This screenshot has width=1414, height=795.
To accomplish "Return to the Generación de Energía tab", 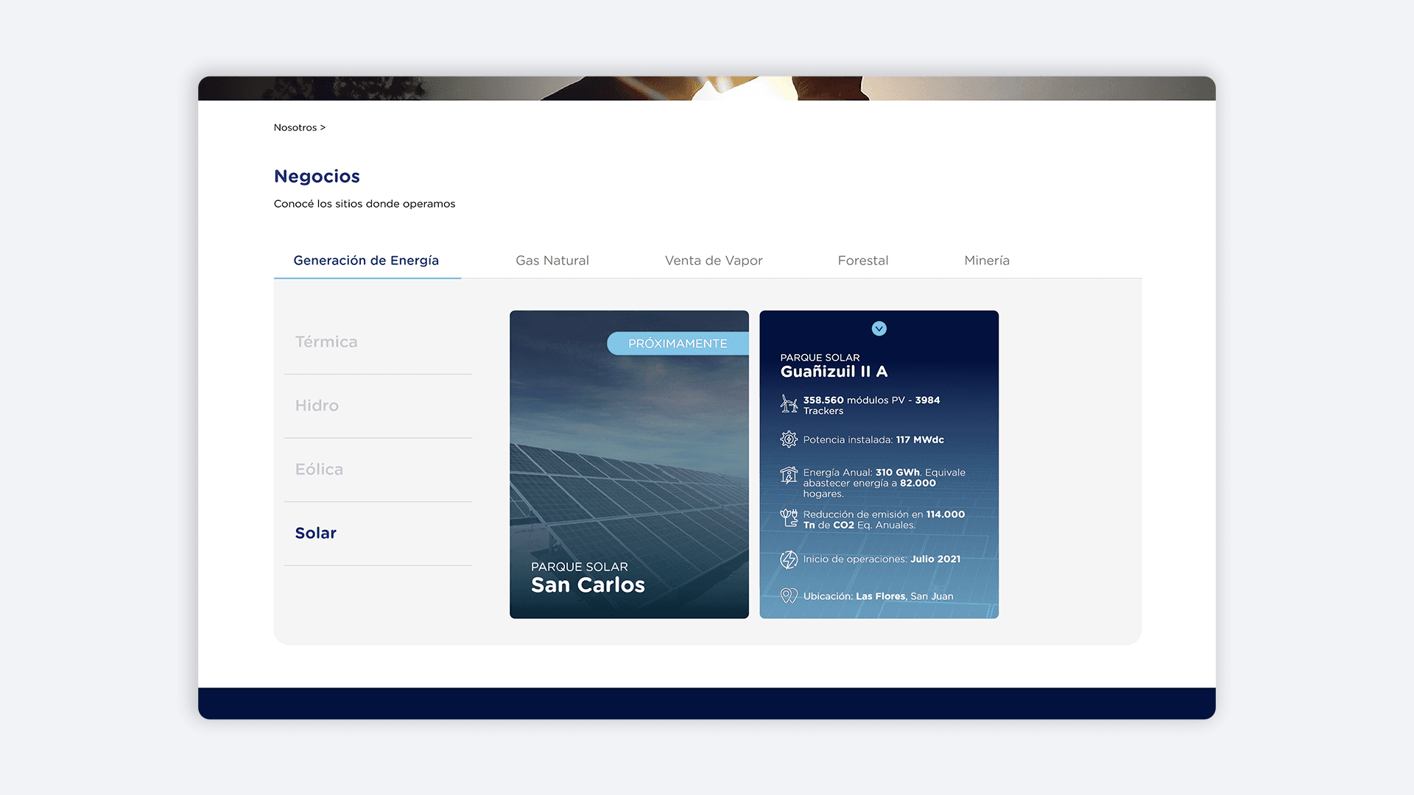I will point(366,260).
